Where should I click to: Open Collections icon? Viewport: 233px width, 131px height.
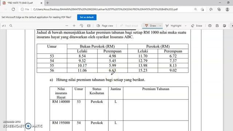tap(219, 9)
